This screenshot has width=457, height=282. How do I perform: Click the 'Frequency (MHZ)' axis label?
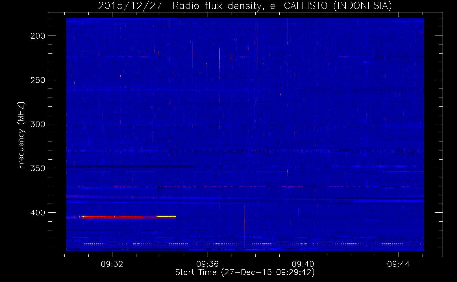coord(21,135)
